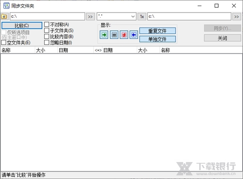Click the left folder path field
243x179 pixels.
tap(47, 17)
